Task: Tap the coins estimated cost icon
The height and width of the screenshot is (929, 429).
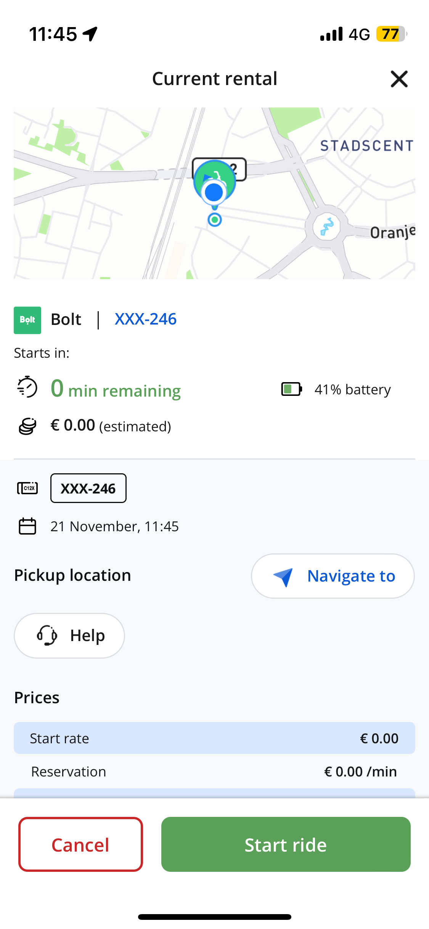Action: pyautogui.click(x=27, y=426)
